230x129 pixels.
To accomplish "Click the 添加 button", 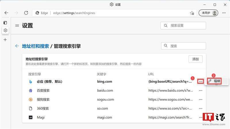I will (x=195, y=59).
